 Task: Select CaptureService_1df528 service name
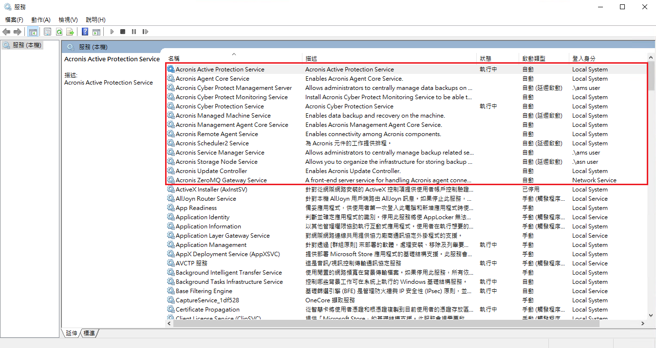pyautogui.click(x=207, y=300)
